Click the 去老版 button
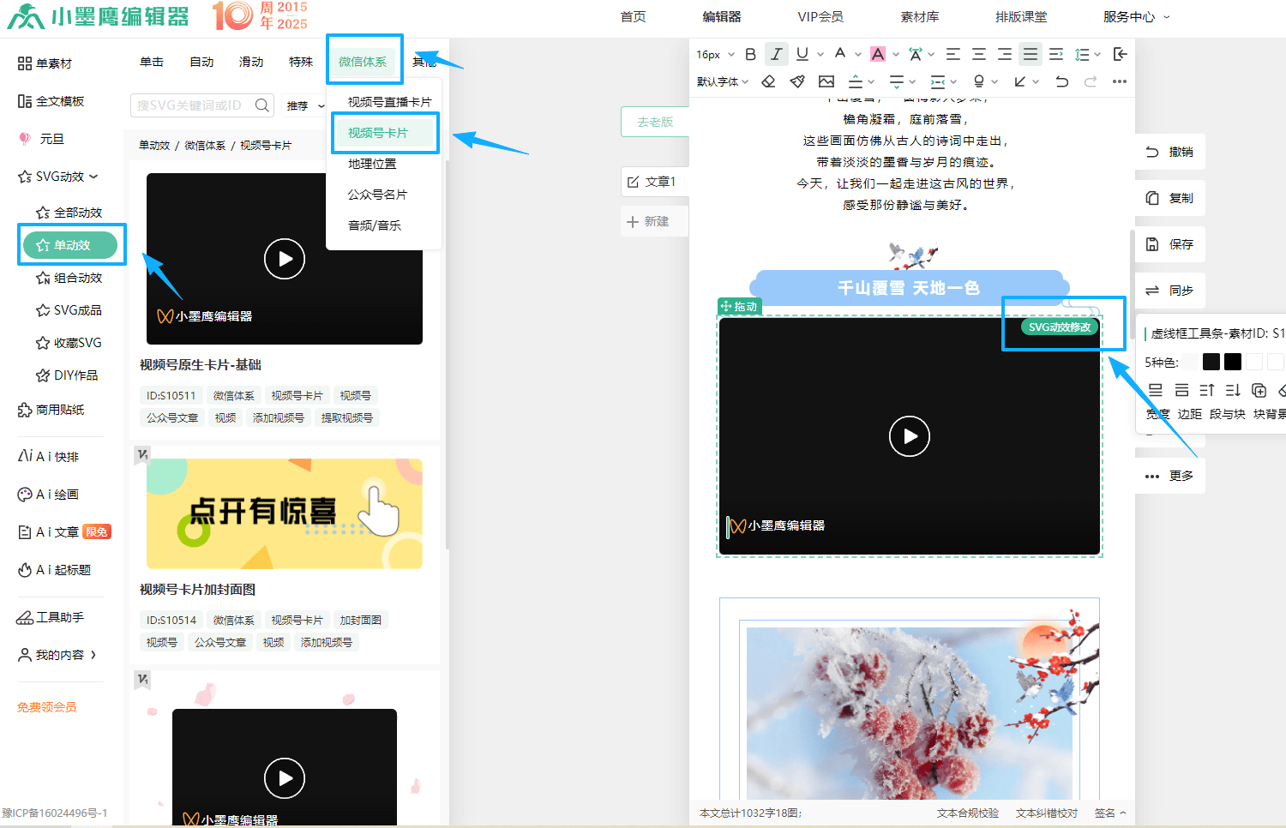The height and width of the screenshot is (828, 1286). (x=657, y=121)
